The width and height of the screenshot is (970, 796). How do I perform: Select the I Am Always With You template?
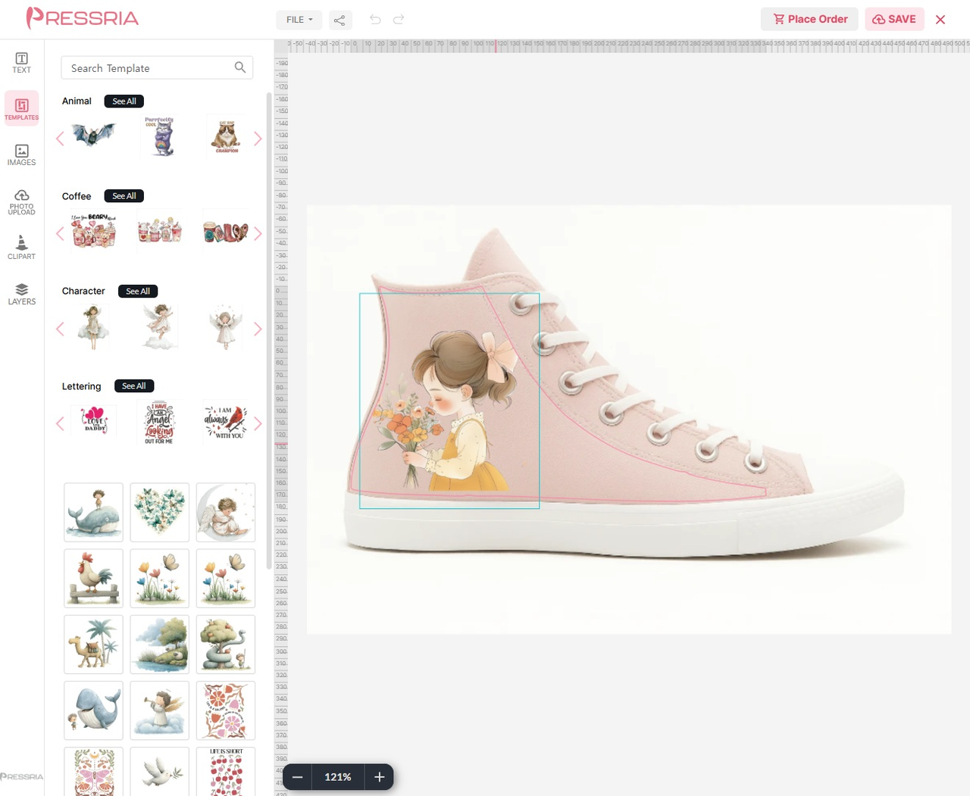pyautogui.click(x=226, y=421)
